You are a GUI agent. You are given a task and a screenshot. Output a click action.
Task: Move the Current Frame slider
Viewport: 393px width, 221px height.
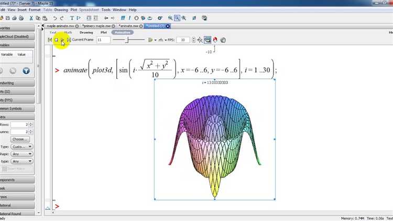tap(128, 40)
